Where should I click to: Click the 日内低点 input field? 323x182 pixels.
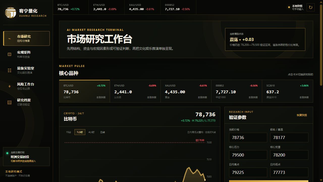[x=289, y=172]
